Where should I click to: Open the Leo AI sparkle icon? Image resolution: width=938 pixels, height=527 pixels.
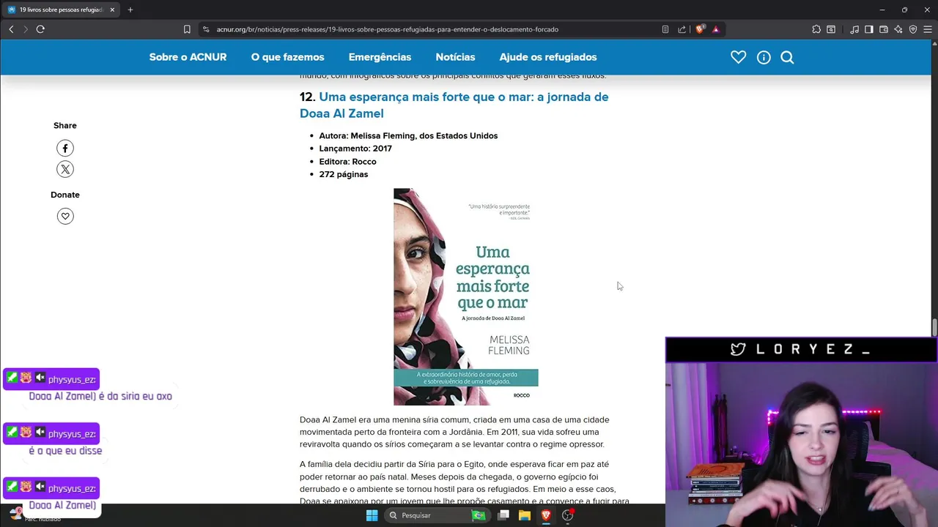coord(898,29)
